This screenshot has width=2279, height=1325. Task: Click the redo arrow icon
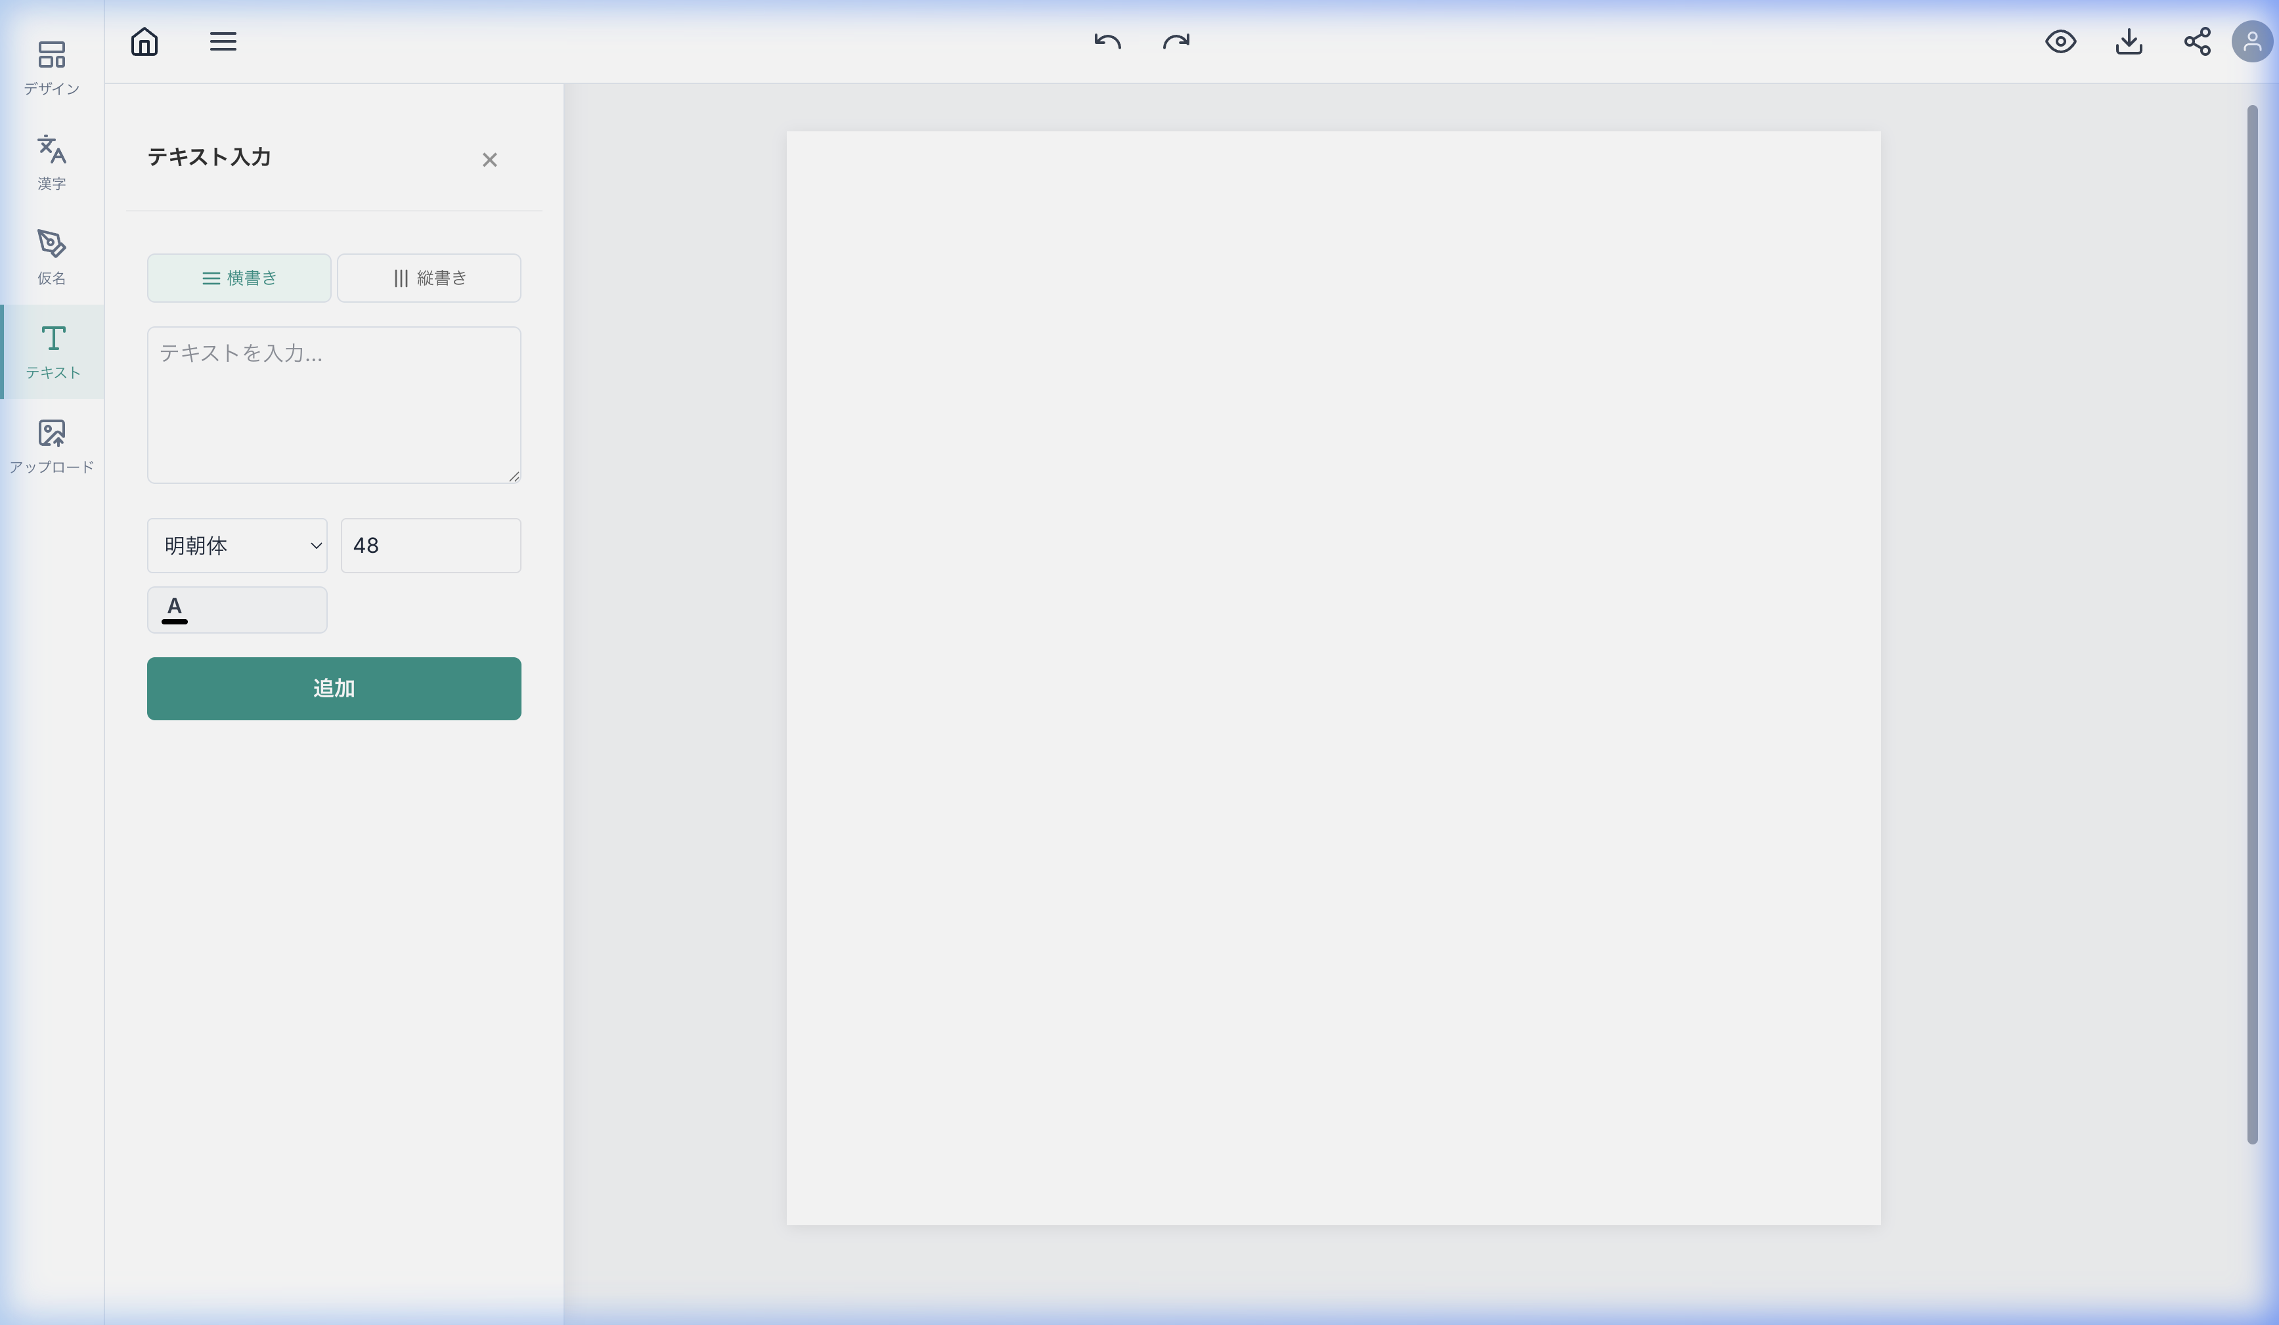point(1176,41)
